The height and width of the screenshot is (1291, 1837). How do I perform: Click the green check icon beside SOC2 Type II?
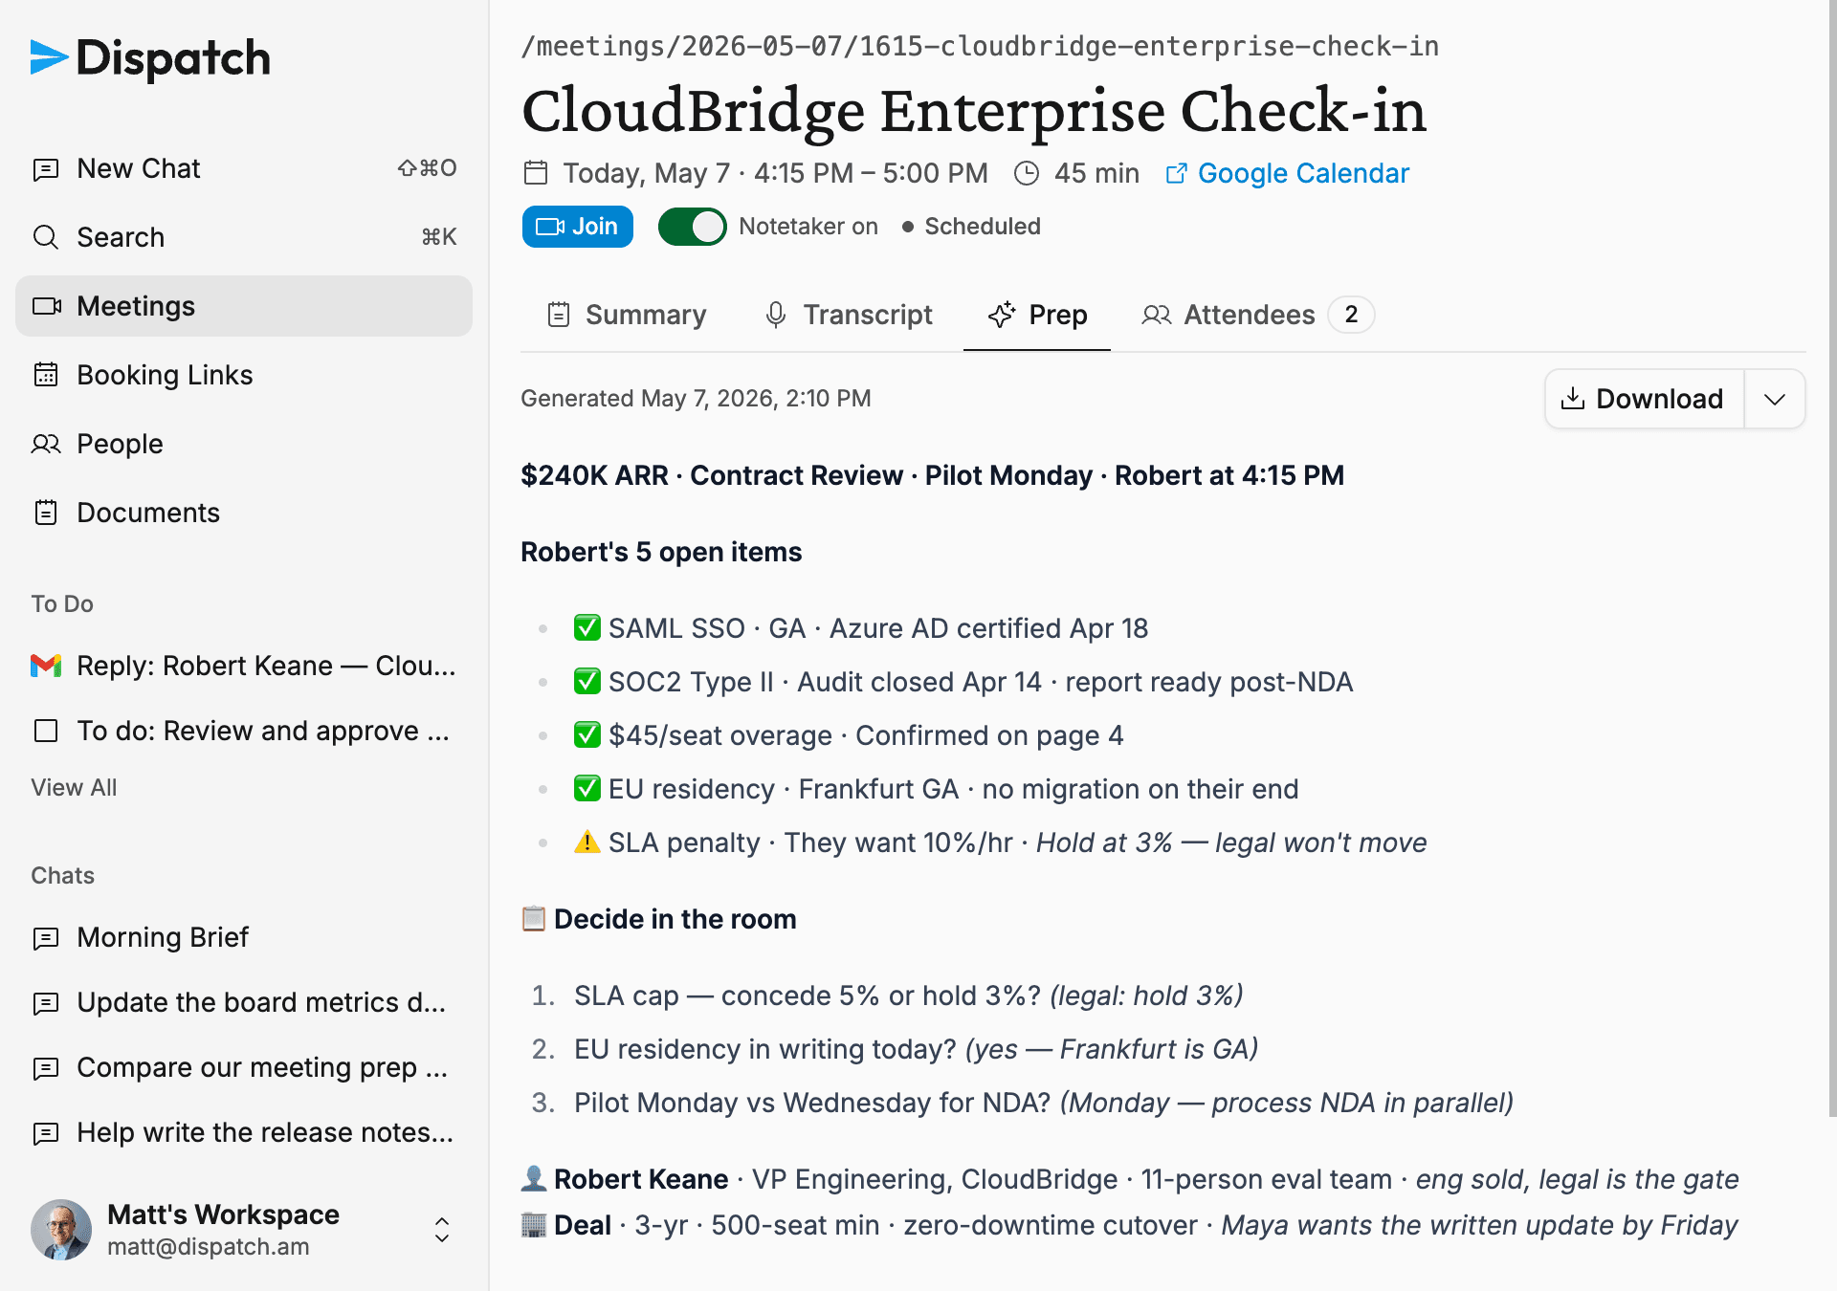point(587,682)
